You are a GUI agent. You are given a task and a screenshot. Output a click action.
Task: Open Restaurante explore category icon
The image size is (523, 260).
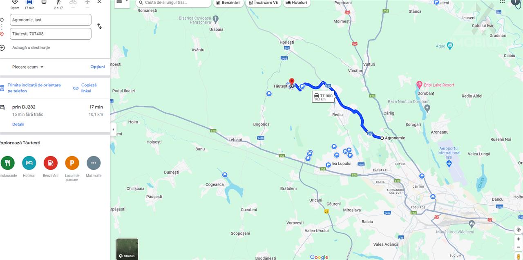[7, 163]
